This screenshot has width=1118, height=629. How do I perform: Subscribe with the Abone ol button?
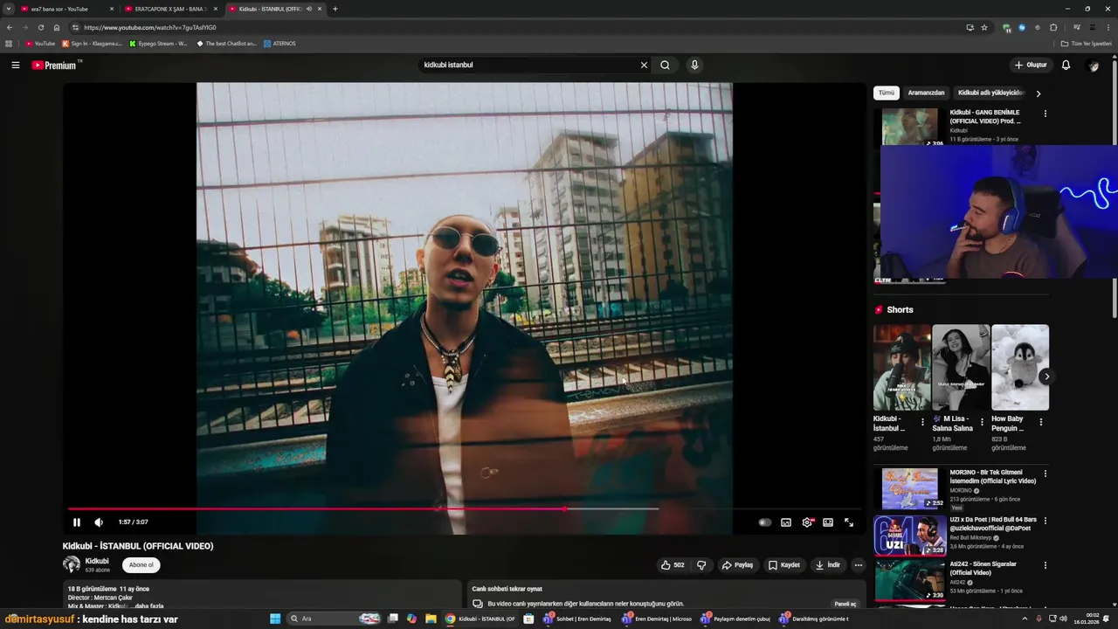[x=141, y=565]
